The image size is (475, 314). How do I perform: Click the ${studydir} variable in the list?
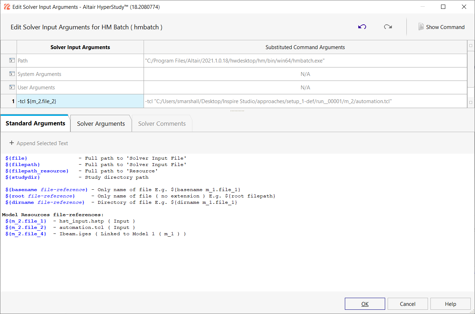(x=23, y=177)
